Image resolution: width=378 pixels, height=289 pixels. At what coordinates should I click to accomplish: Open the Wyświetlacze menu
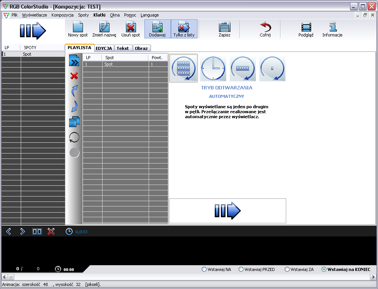(35, 15)
